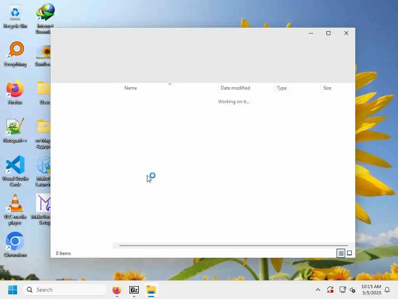Sort by the Date modified column

pos(246,88)
